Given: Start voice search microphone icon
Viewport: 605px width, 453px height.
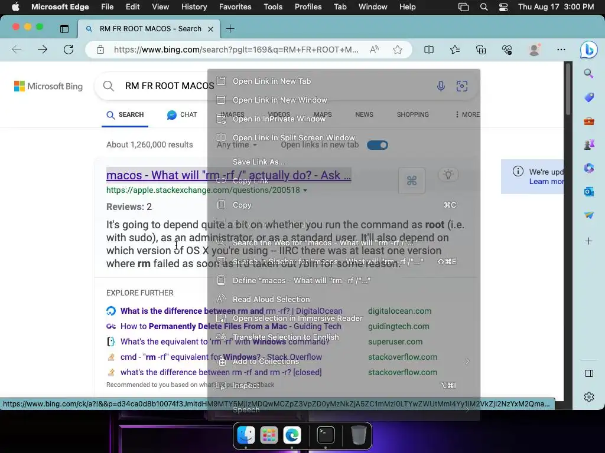Looking at the screenshot, I should [x=441, y=86].
